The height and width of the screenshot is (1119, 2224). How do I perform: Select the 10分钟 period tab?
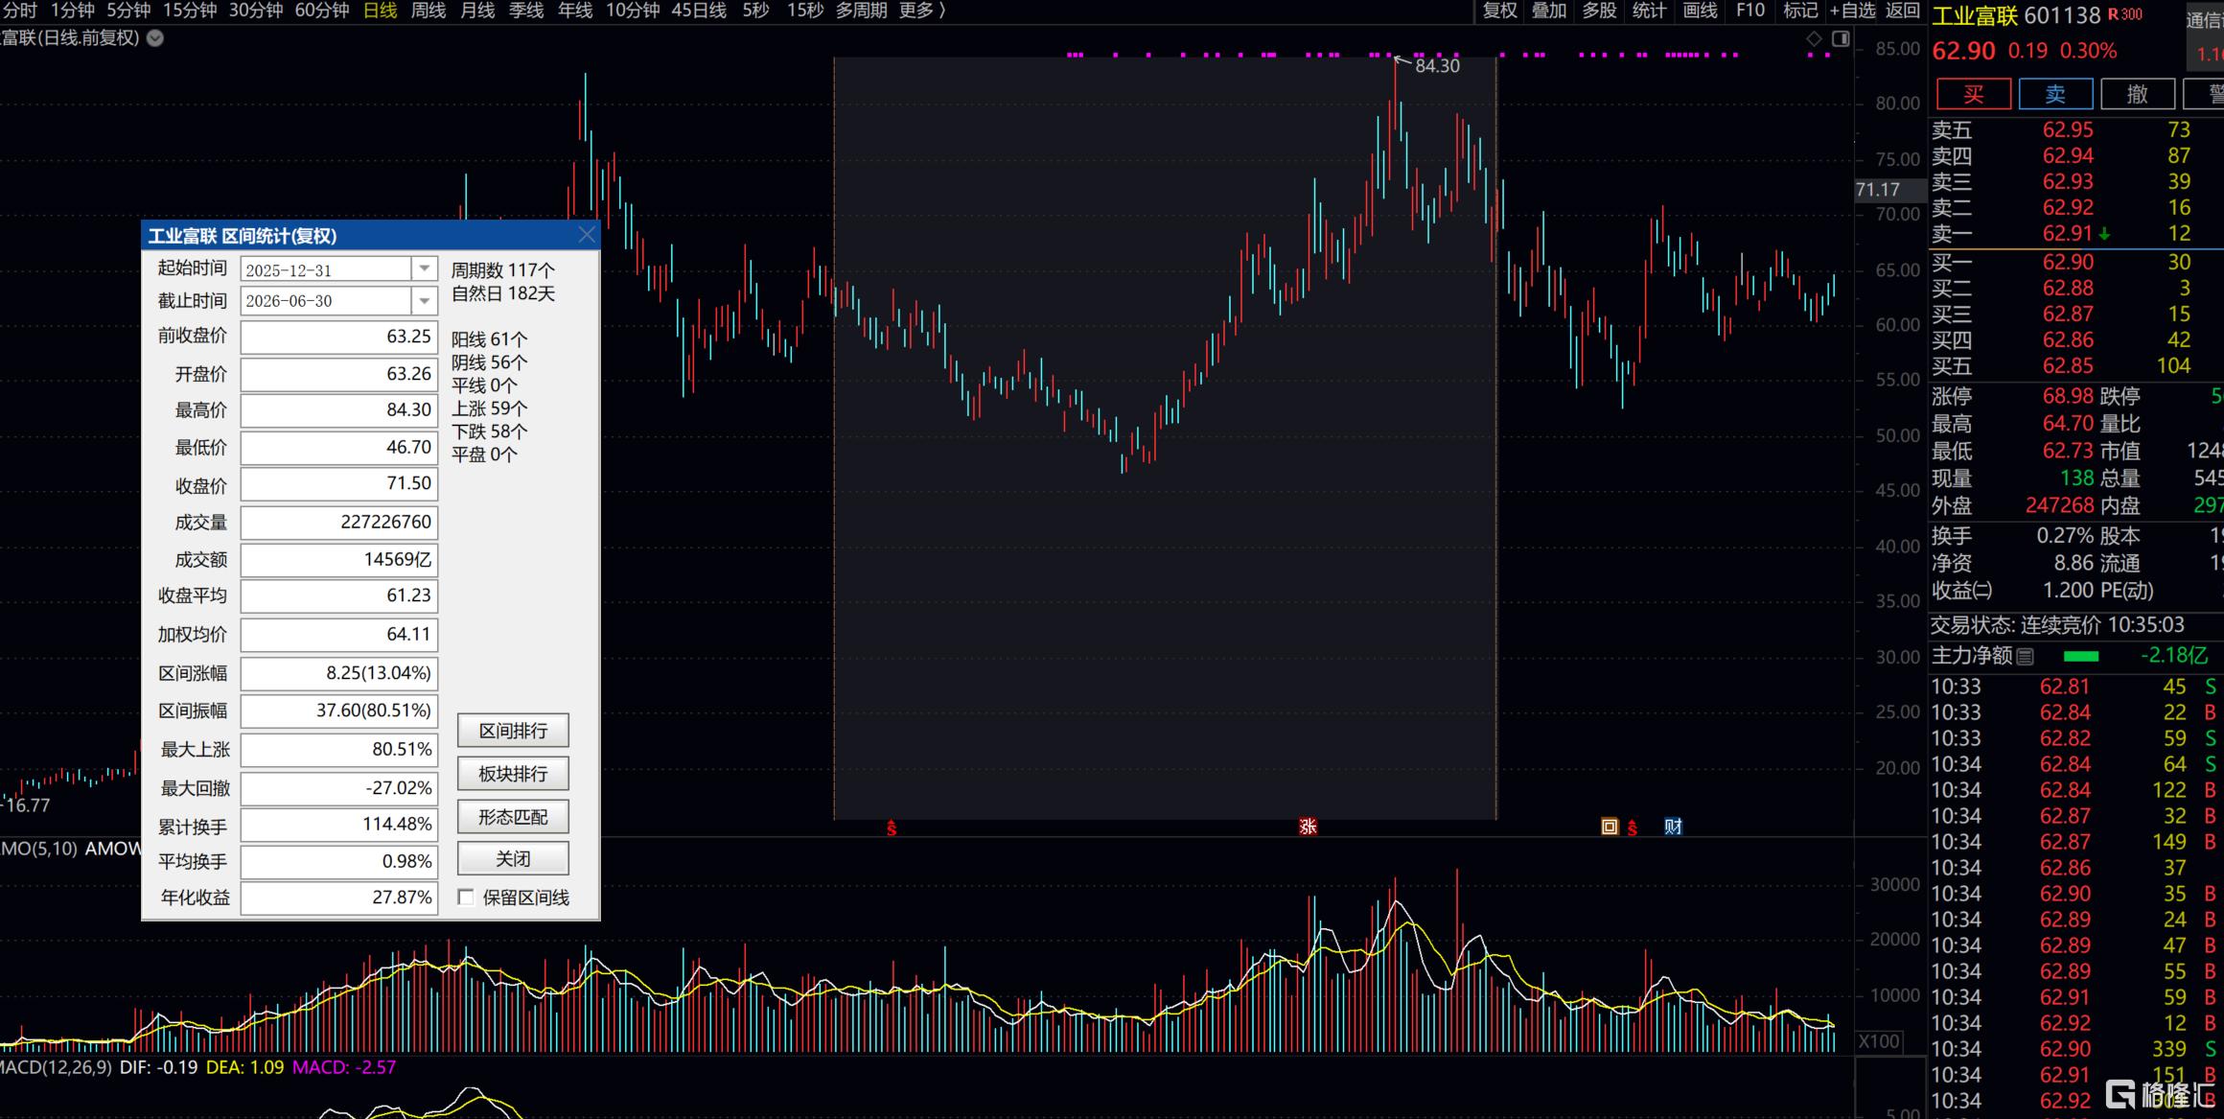point(633,11)
